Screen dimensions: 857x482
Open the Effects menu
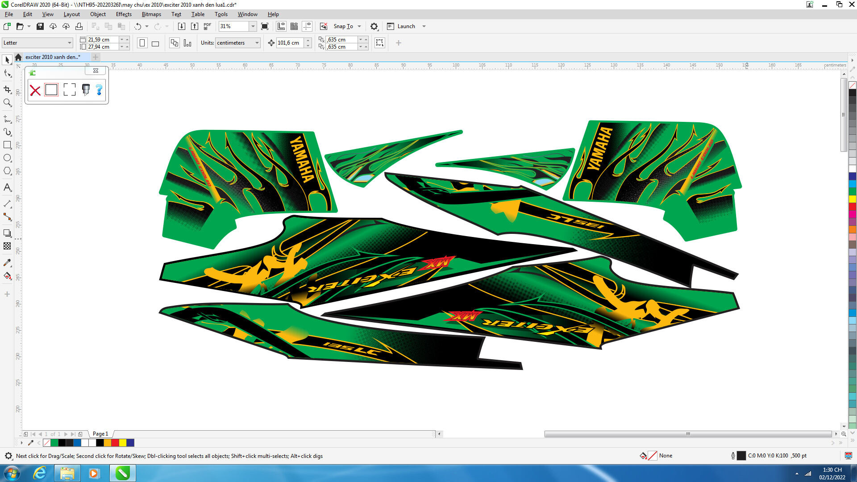[124, 14]
